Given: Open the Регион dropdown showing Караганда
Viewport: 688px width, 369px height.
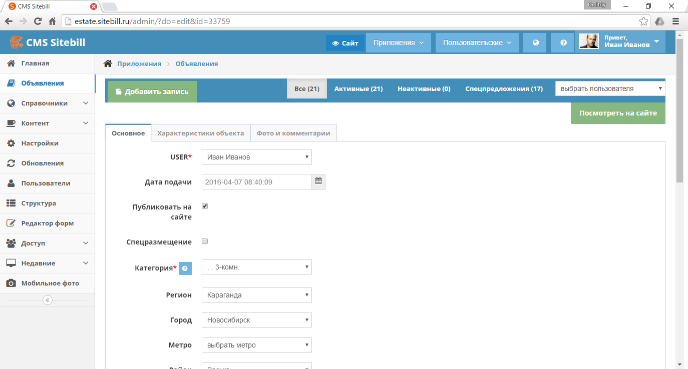Looking at the screenshot, I should point(257,295).
